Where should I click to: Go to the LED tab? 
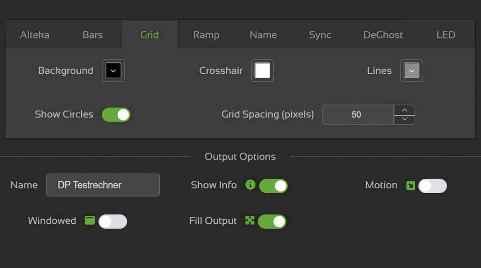(x=446, y=35)
